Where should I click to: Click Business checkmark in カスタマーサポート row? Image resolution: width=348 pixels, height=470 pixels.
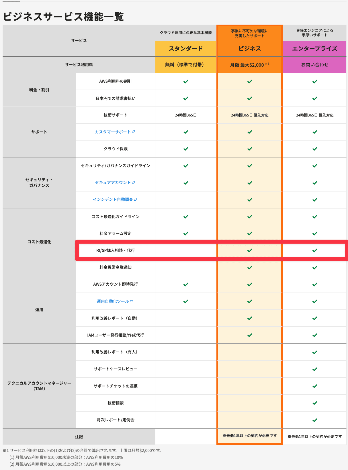(x=250, y=132)
